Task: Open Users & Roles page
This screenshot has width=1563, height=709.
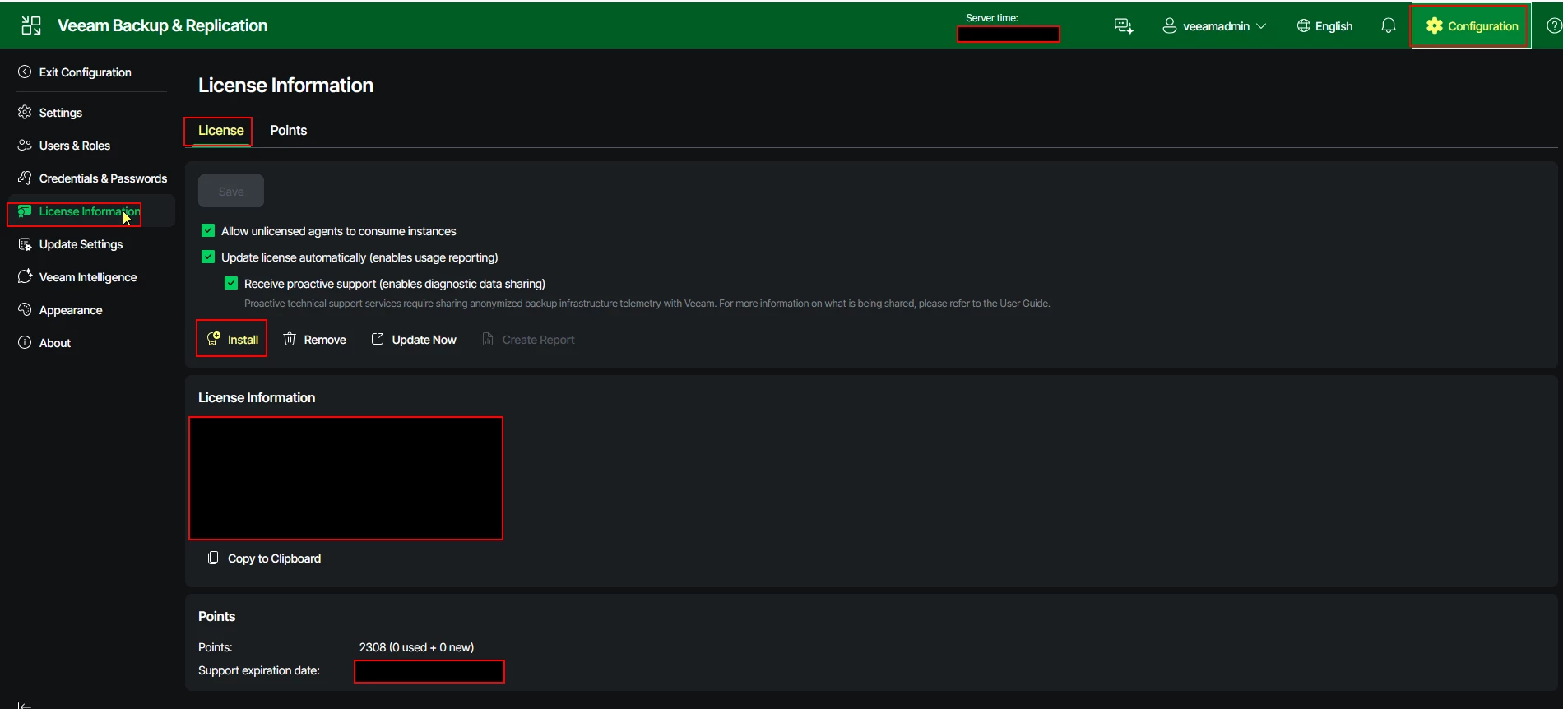Action: 75,146
